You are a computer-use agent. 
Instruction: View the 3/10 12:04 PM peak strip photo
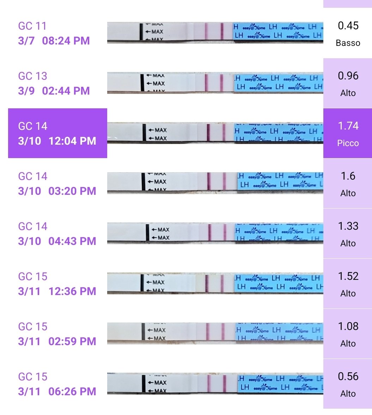point(215,133)
